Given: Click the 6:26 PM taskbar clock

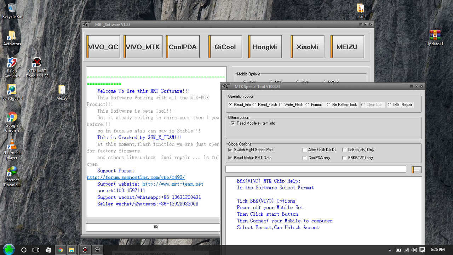Looking at the screenshot, I should point(437,250).
